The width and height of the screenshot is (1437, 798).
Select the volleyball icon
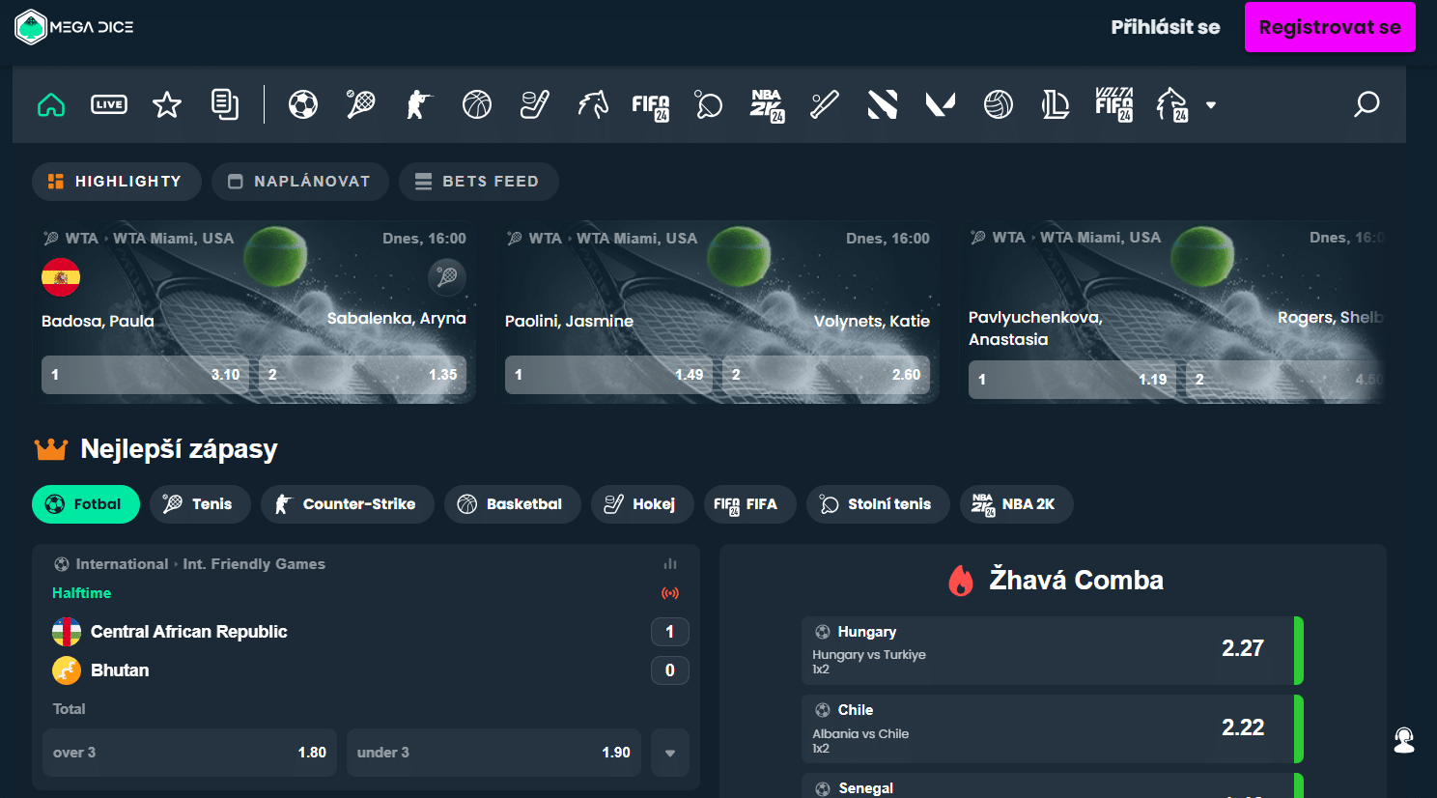(999, 104)
